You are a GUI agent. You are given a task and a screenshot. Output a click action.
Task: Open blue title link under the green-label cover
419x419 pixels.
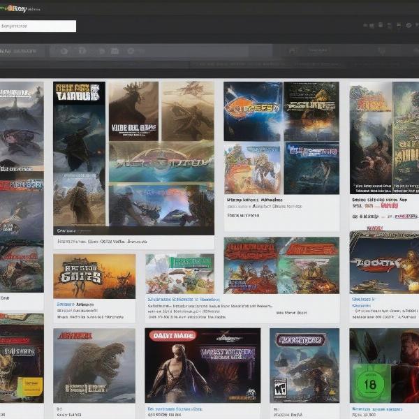click(184, 300)
